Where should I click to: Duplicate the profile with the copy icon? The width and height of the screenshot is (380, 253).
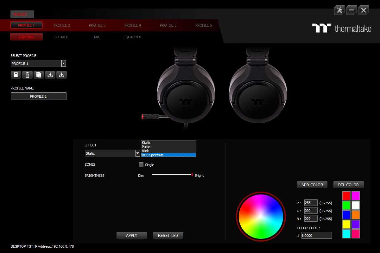[39, 75]
